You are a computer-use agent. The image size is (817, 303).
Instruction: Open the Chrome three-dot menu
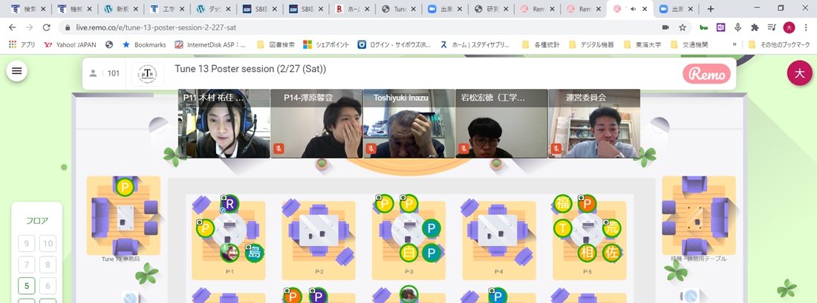[x=806, y=27]
